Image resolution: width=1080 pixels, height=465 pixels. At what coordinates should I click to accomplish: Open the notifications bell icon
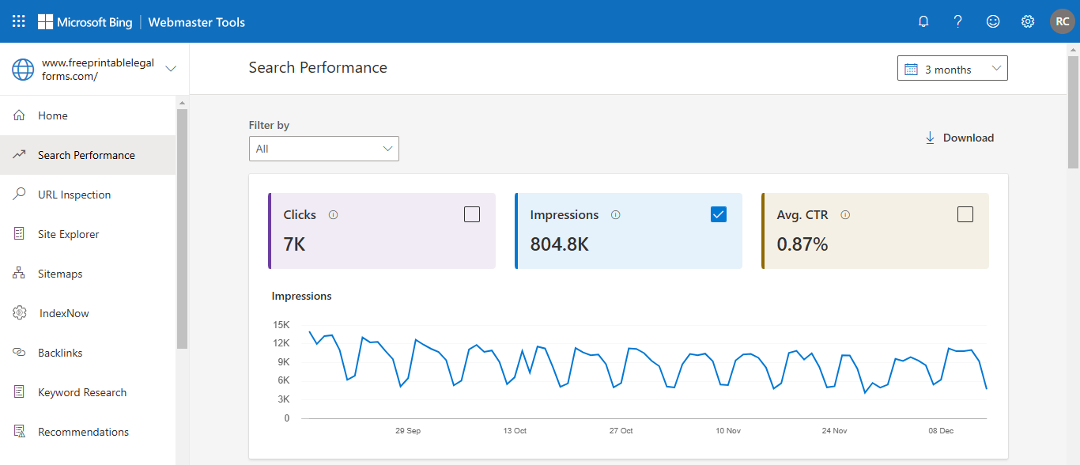[923, 21]
